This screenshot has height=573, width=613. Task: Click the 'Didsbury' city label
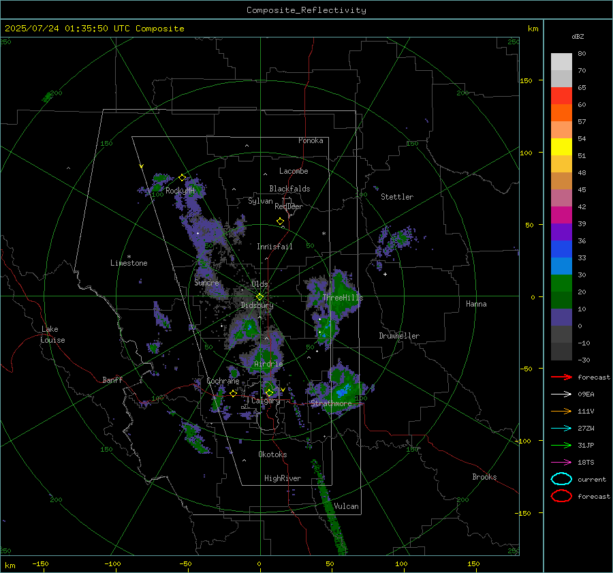coord(257,305)
